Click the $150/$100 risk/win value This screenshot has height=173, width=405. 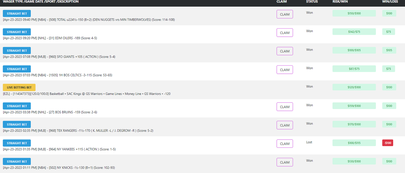point(354,13)
